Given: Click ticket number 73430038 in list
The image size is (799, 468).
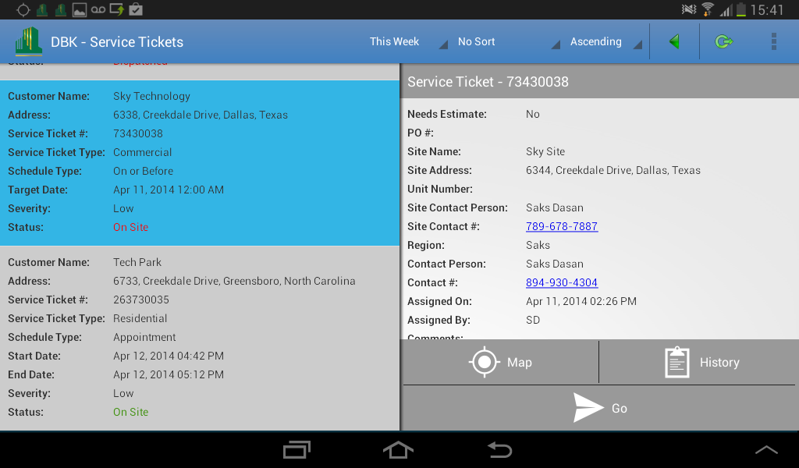Looking at the screenshot, I should tap(138, 133).
